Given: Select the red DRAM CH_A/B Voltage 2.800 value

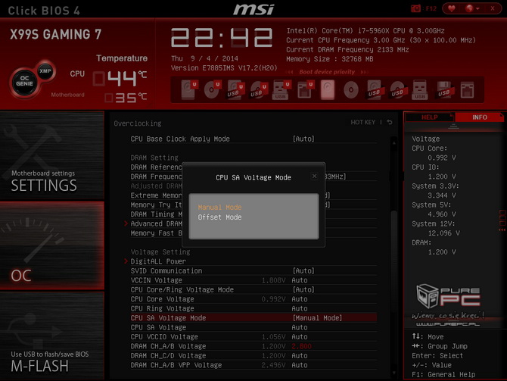Looking at the screenshot, I should click(x=301, y=346).
